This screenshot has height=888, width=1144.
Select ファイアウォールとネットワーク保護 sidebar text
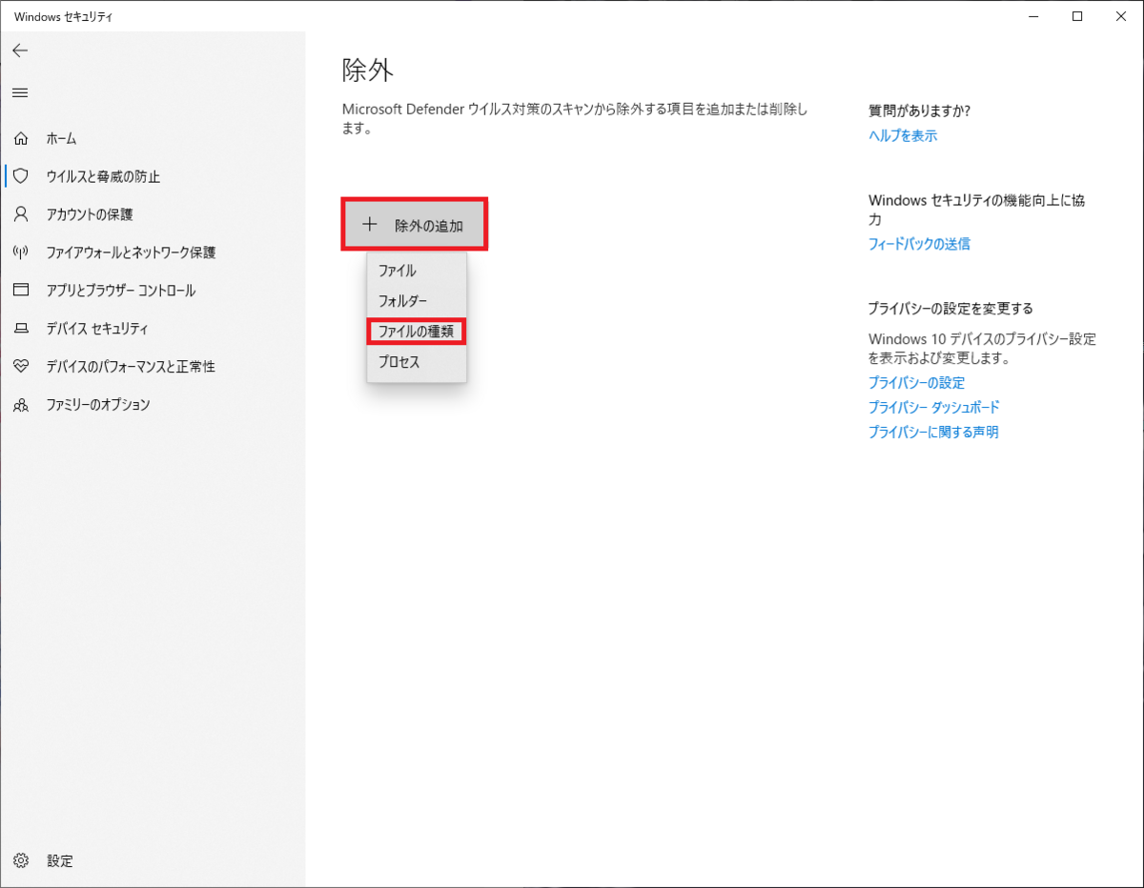click(x=131, y=252)
